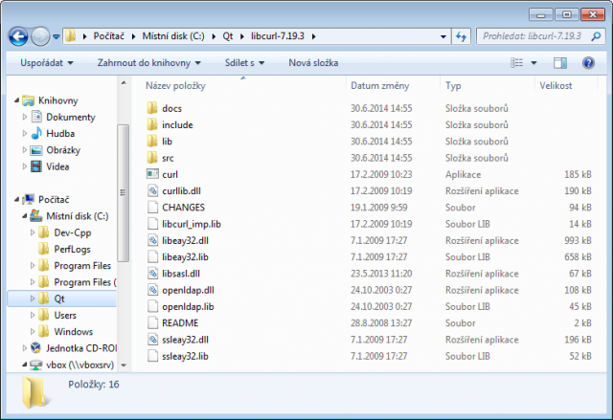Open the Sdílet s menu
The width and height of the screenshot is (613, 420).
coord(245,63)
